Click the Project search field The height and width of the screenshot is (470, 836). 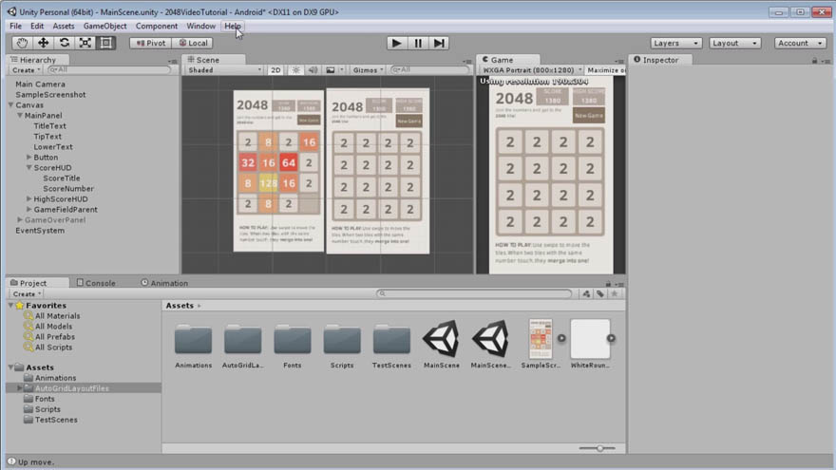click(474, 293)
